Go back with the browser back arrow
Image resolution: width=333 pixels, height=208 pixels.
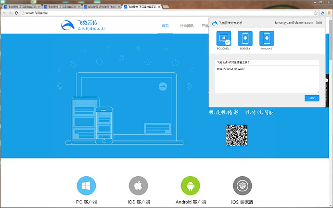tap(4, 13)
